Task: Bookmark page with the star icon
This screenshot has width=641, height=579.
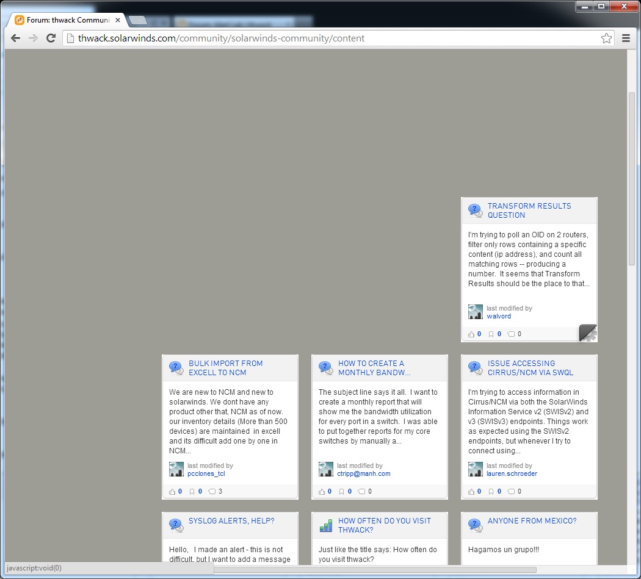Action: [606, 38]
